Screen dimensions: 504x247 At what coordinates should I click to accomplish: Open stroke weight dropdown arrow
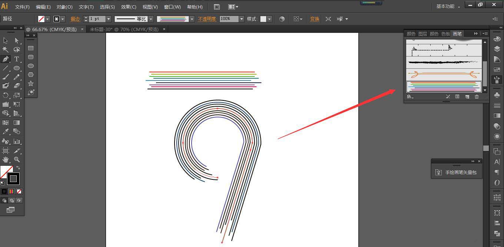[x=108, y=19]
